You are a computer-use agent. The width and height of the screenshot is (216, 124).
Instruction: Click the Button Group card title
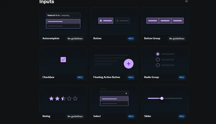click(x=152, y=38)
